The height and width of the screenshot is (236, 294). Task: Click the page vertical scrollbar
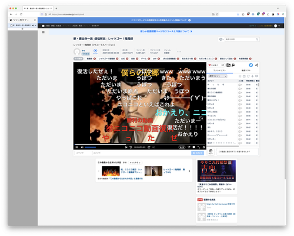click(285, 98)
